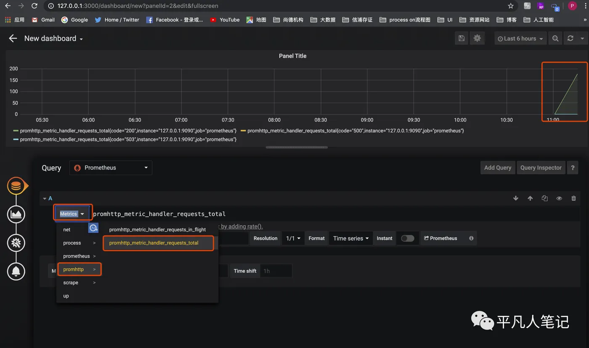Open the Resolution 1/1 dropdown
This screenshot has height=348, width=589.
pyautogui.click(x=293, y=238)
